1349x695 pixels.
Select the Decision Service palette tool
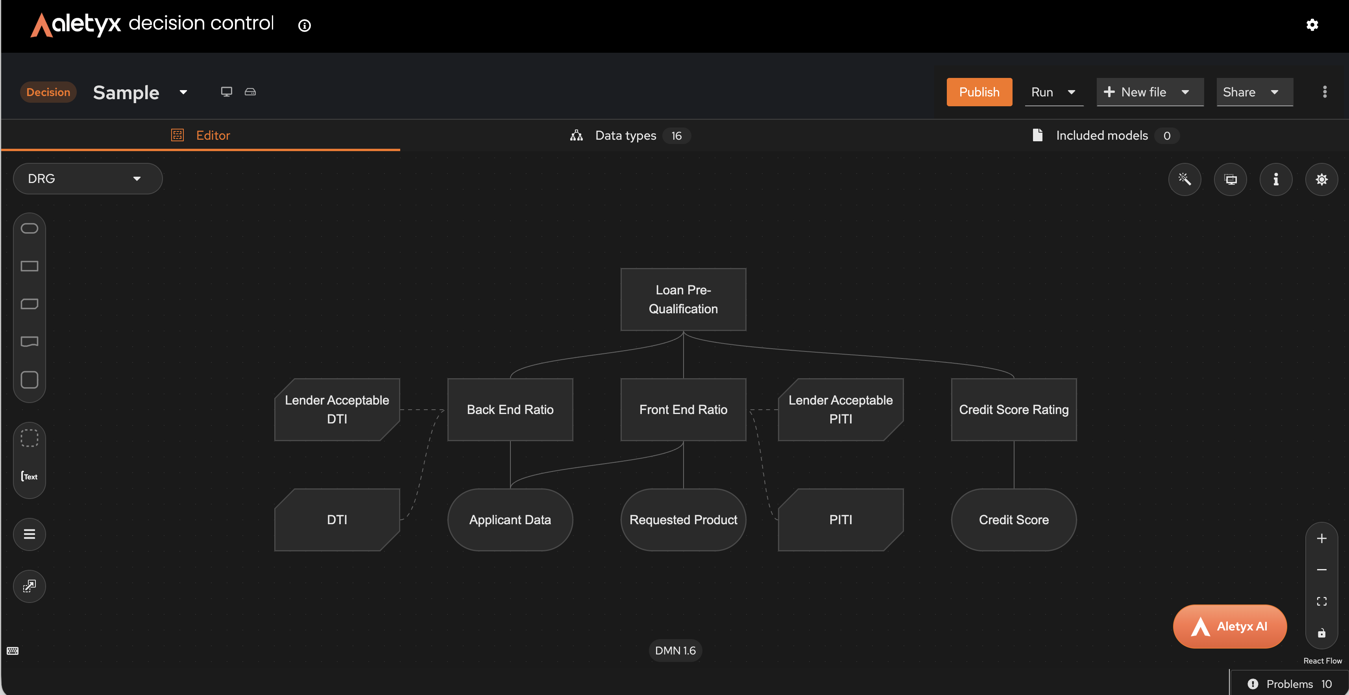click(30, 380)
